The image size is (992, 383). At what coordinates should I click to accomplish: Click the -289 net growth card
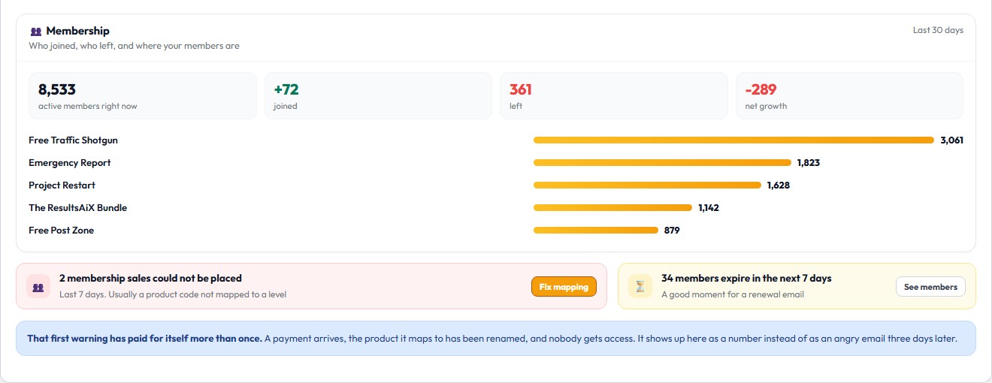(x=849, y=96)
